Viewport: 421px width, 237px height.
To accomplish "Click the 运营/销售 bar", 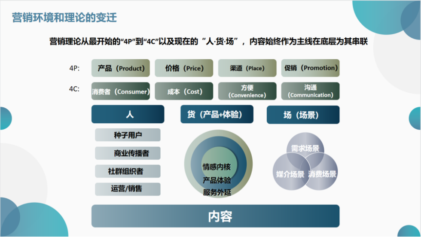I will click(128, 189).
